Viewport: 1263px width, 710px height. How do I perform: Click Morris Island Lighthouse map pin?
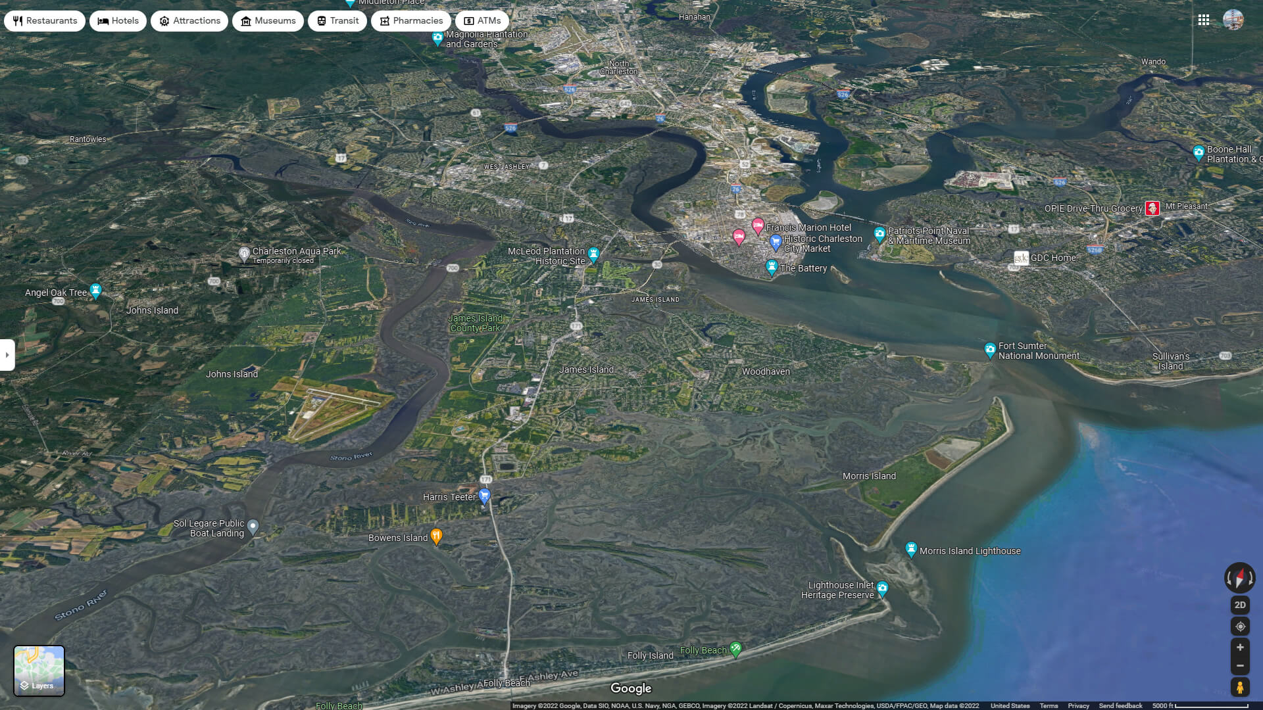[911, 549]
